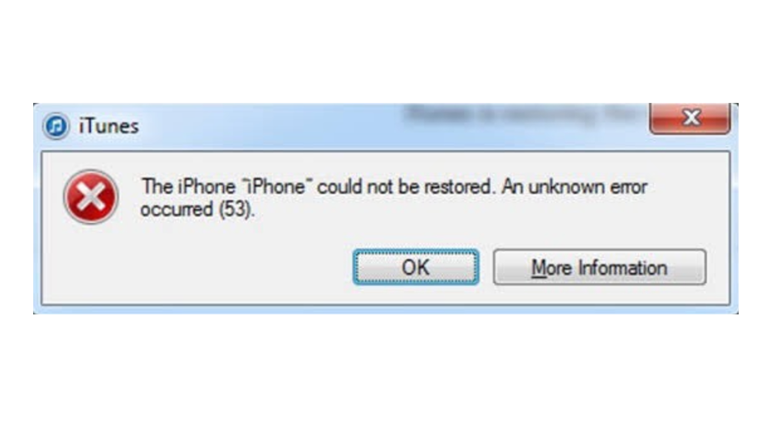The width and height of the screenshot is (758, 426).
Task: Click white background below the dialog
Action: 379,371
